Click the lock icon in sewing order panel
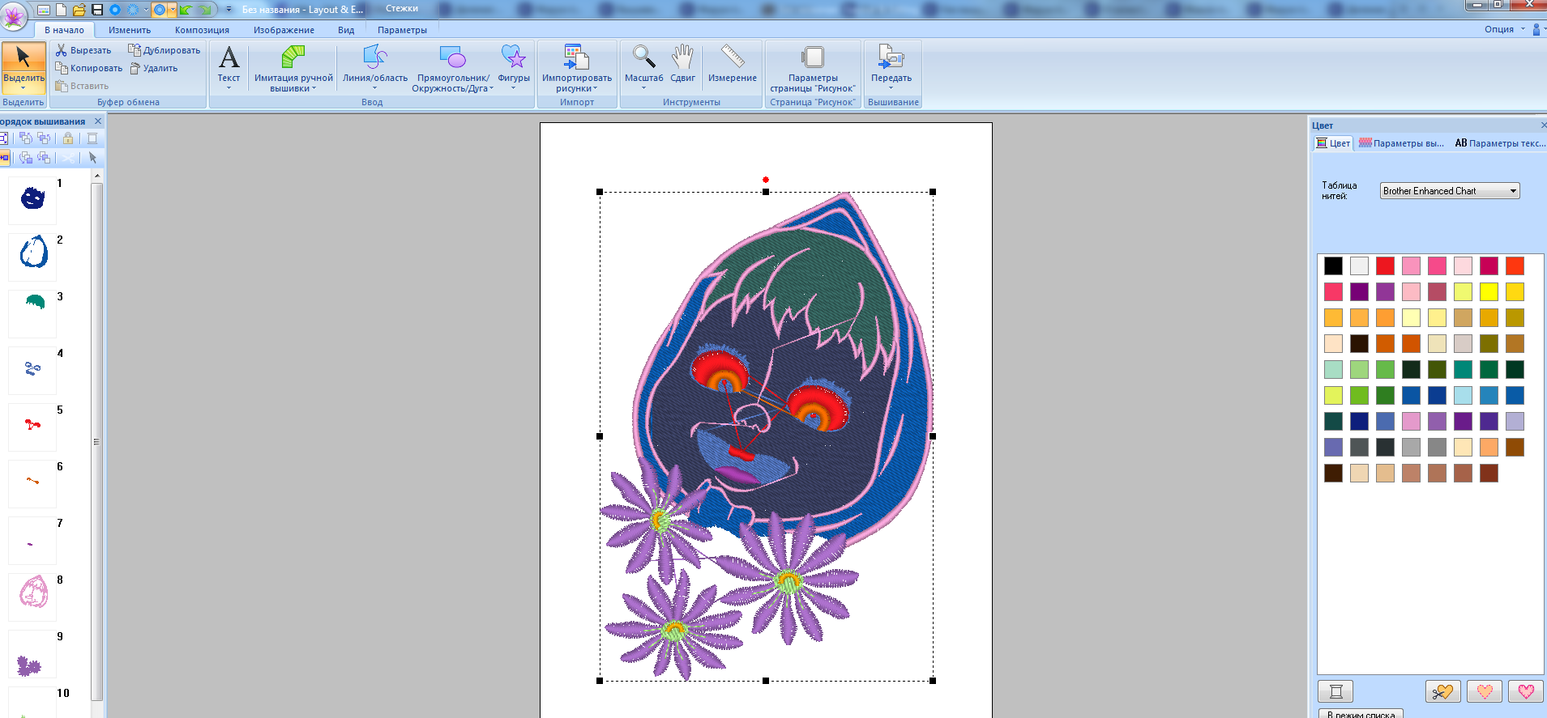Screen dimensions: 1547x718 (x=68, y=138)
